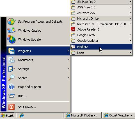Screen dimensions: 135x119
Task: Switch to Microsoft Fiddler taskbar window
Action: click(x=83, y=116)
